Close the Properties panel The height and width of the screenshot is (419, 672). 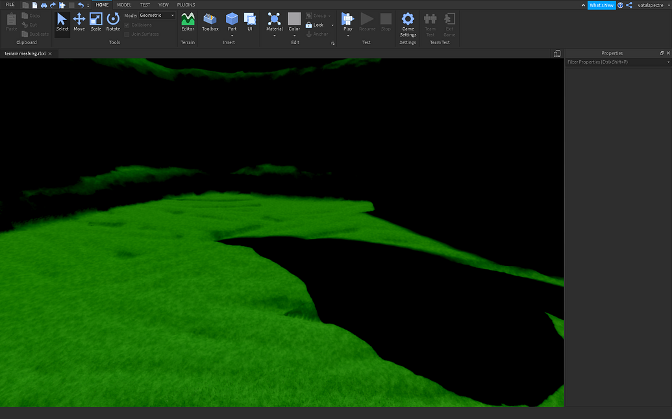click(668, 53)
